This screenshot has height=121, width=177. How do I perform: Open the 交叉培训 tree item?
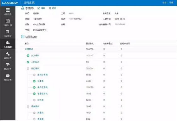pos(35,56)
